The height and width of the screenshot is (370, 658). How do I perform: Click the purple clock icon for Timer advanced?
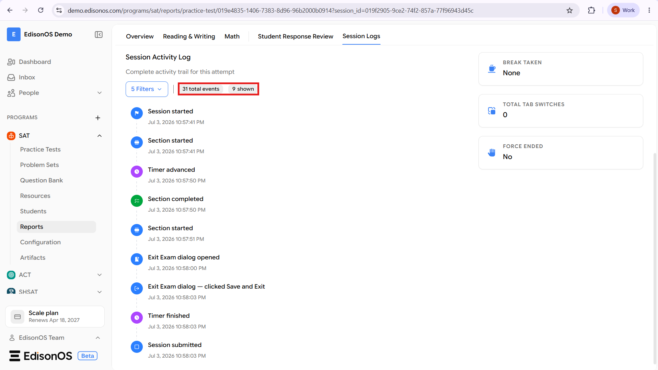tap(137, 171)
